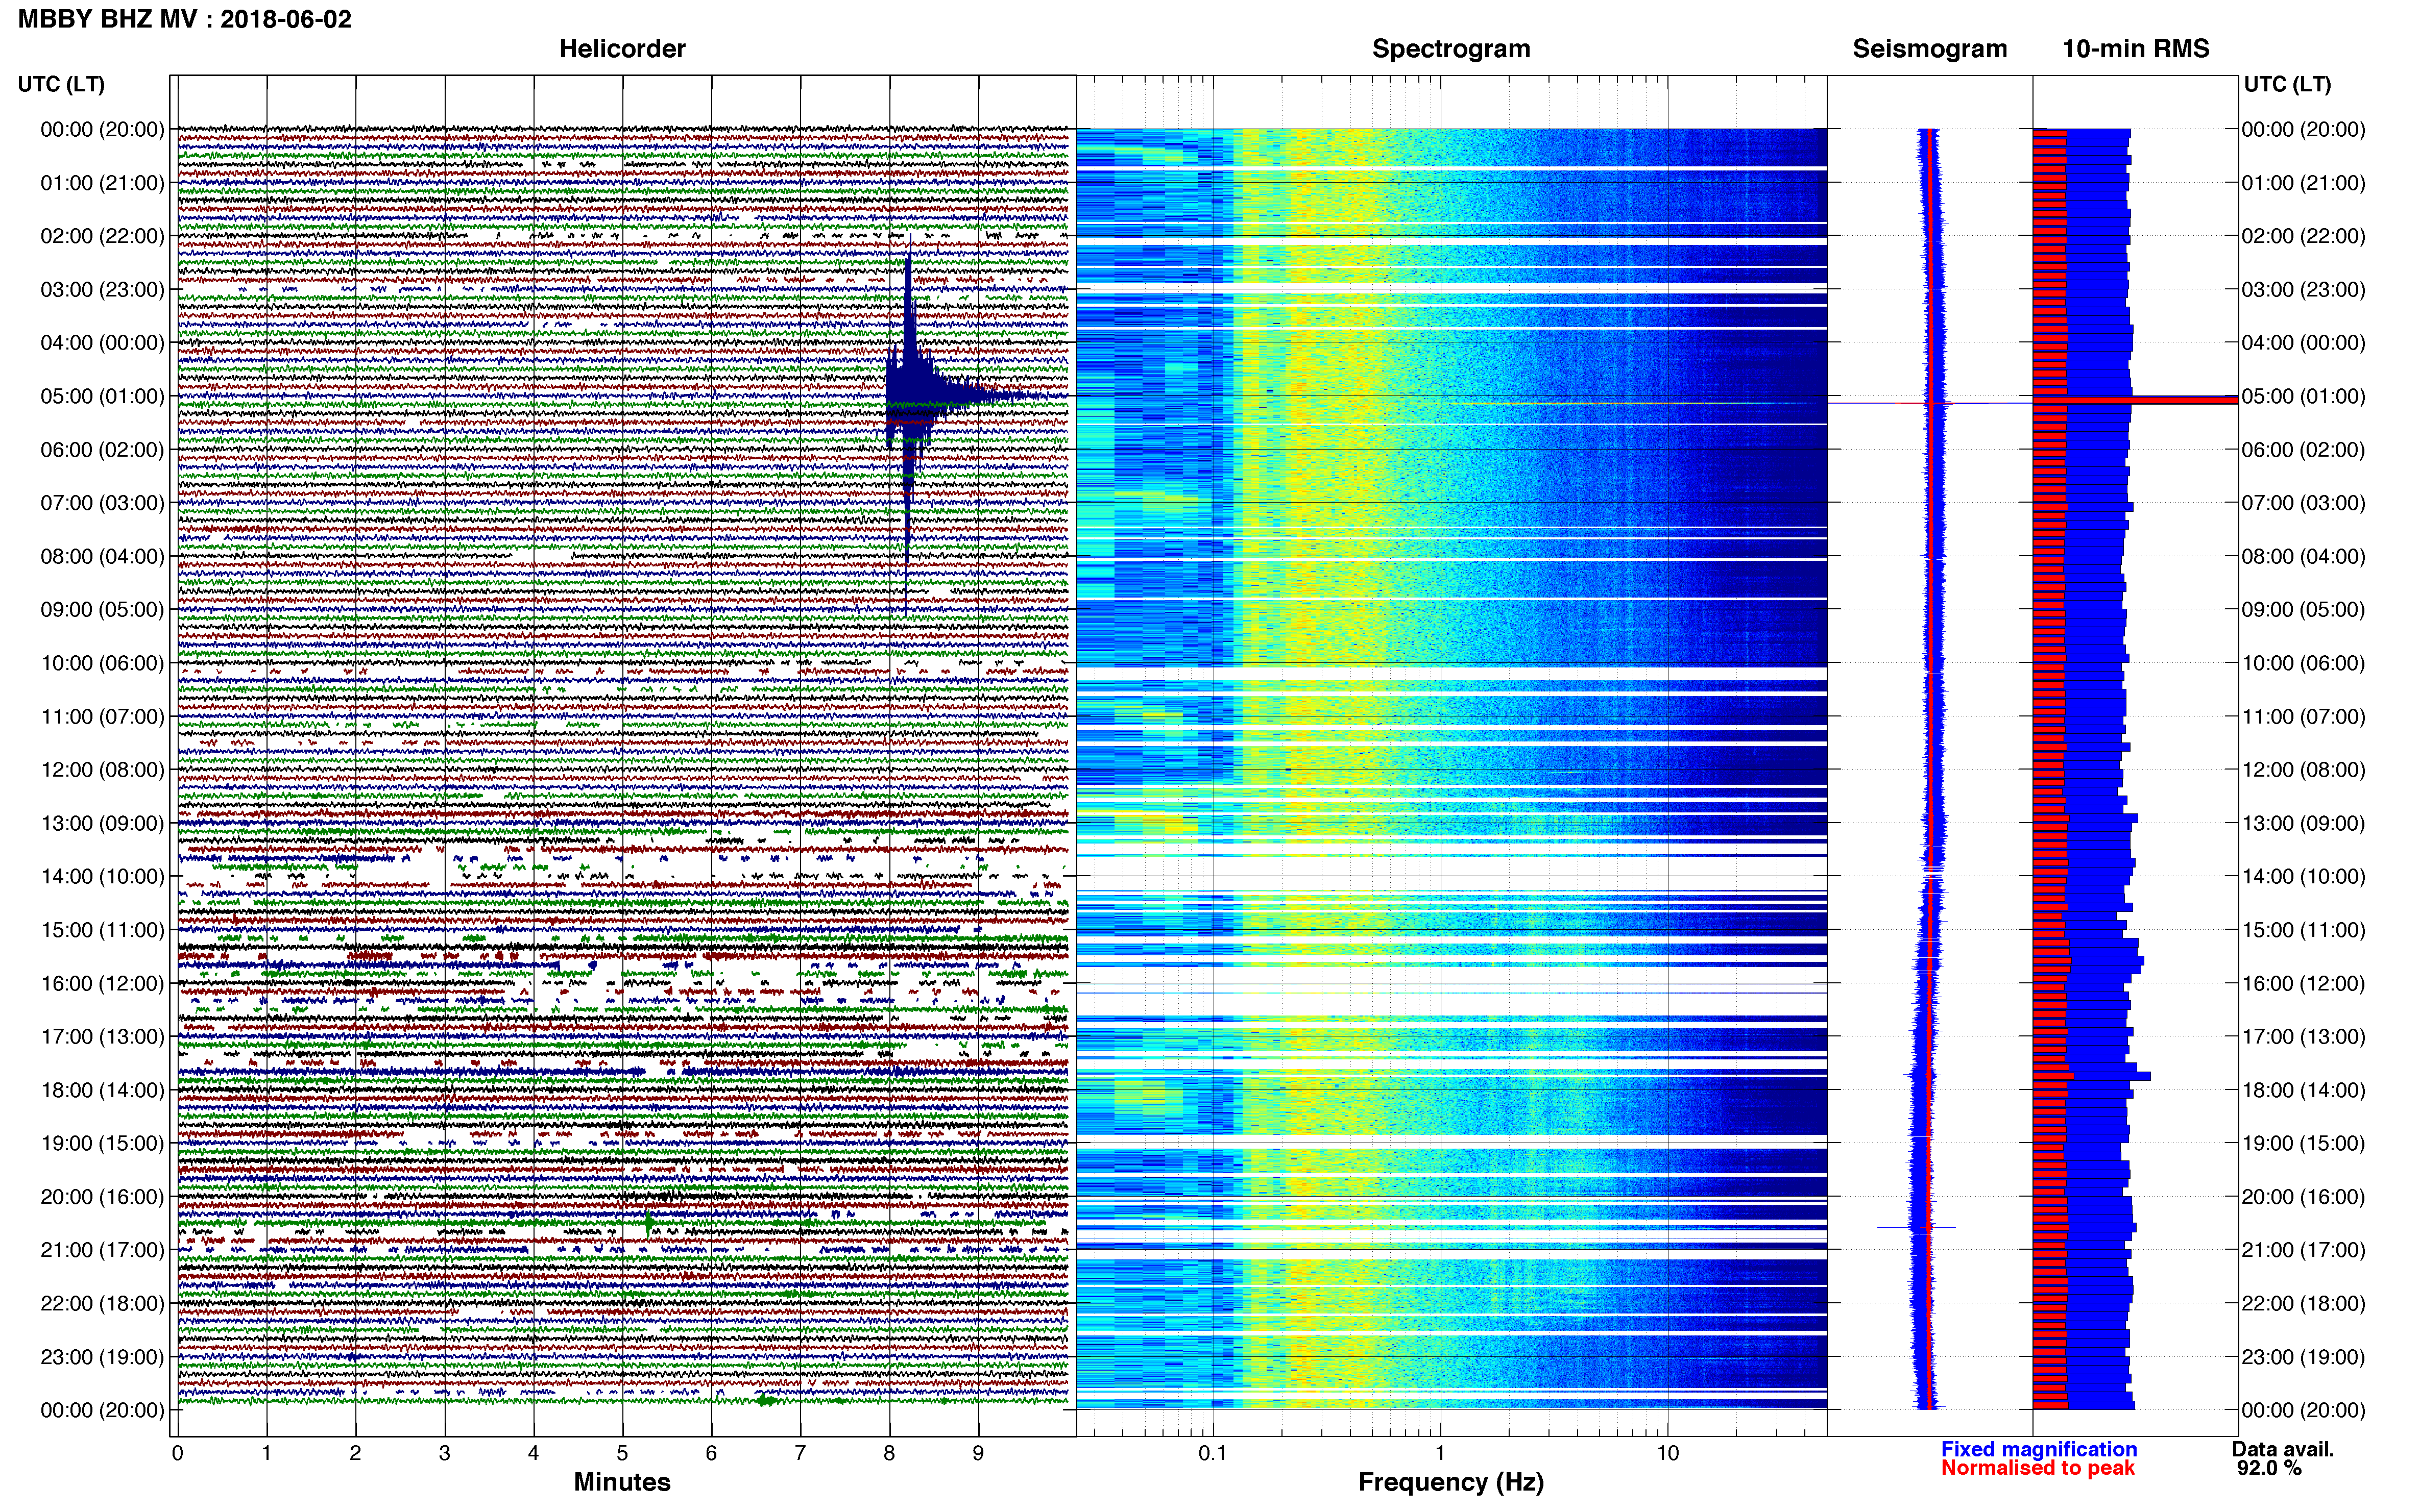This screenshot has height=1512, width=2420.
Task: Click the right '15:00 (11:00)' time label
Action: pos(2303,930)
